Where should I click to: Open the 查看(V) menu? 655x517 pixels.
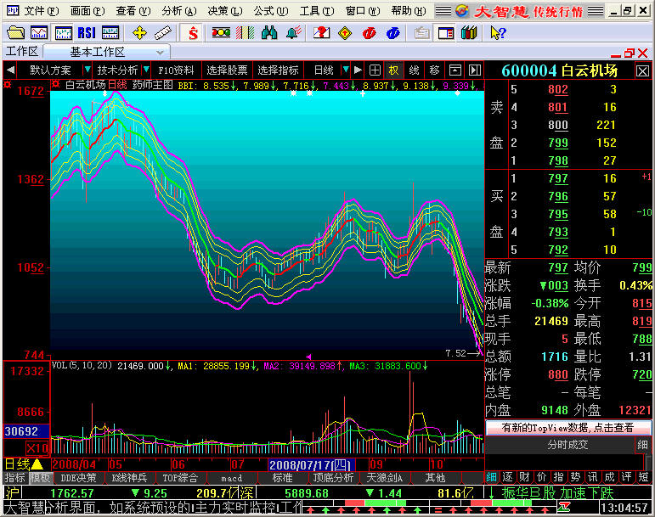coord(133,11)
